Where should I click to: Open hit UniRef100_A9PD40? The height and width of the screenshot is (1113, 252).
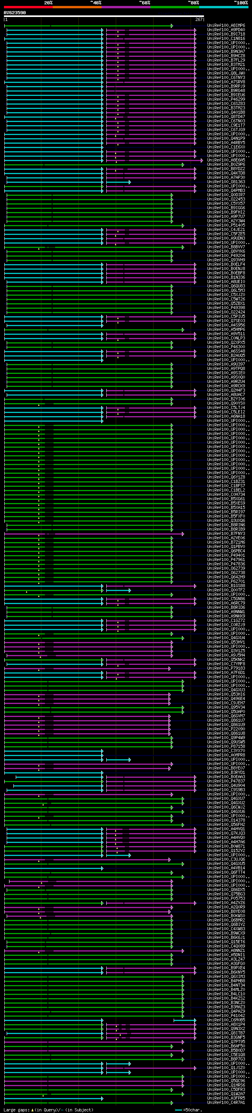click(x=226, y=30)
